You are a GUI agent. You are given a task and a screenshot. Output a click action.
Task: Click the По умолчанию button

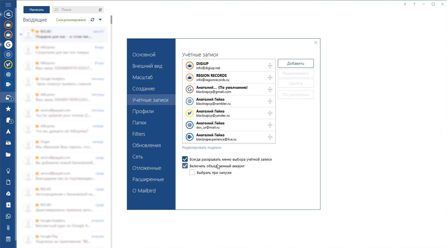(x=296, y=95)
